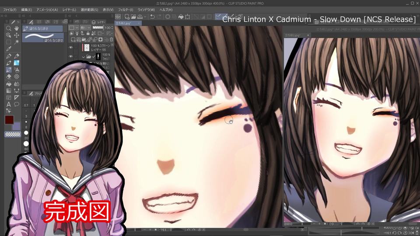Open layer panel menu button
The width and height of the screenshot is (420, 236).
pos(70,22)
